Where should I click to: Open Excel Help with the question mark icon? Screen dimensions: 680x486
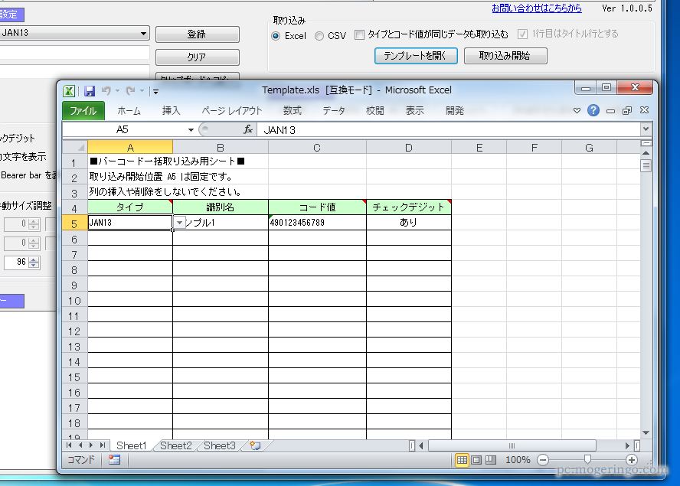(593, 110)
